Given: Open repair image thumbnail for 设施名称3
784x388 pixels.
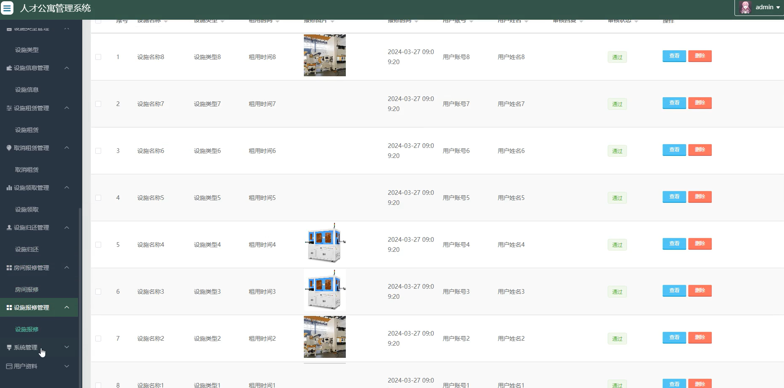Looking at the screenshot, I should pos(325,290).
